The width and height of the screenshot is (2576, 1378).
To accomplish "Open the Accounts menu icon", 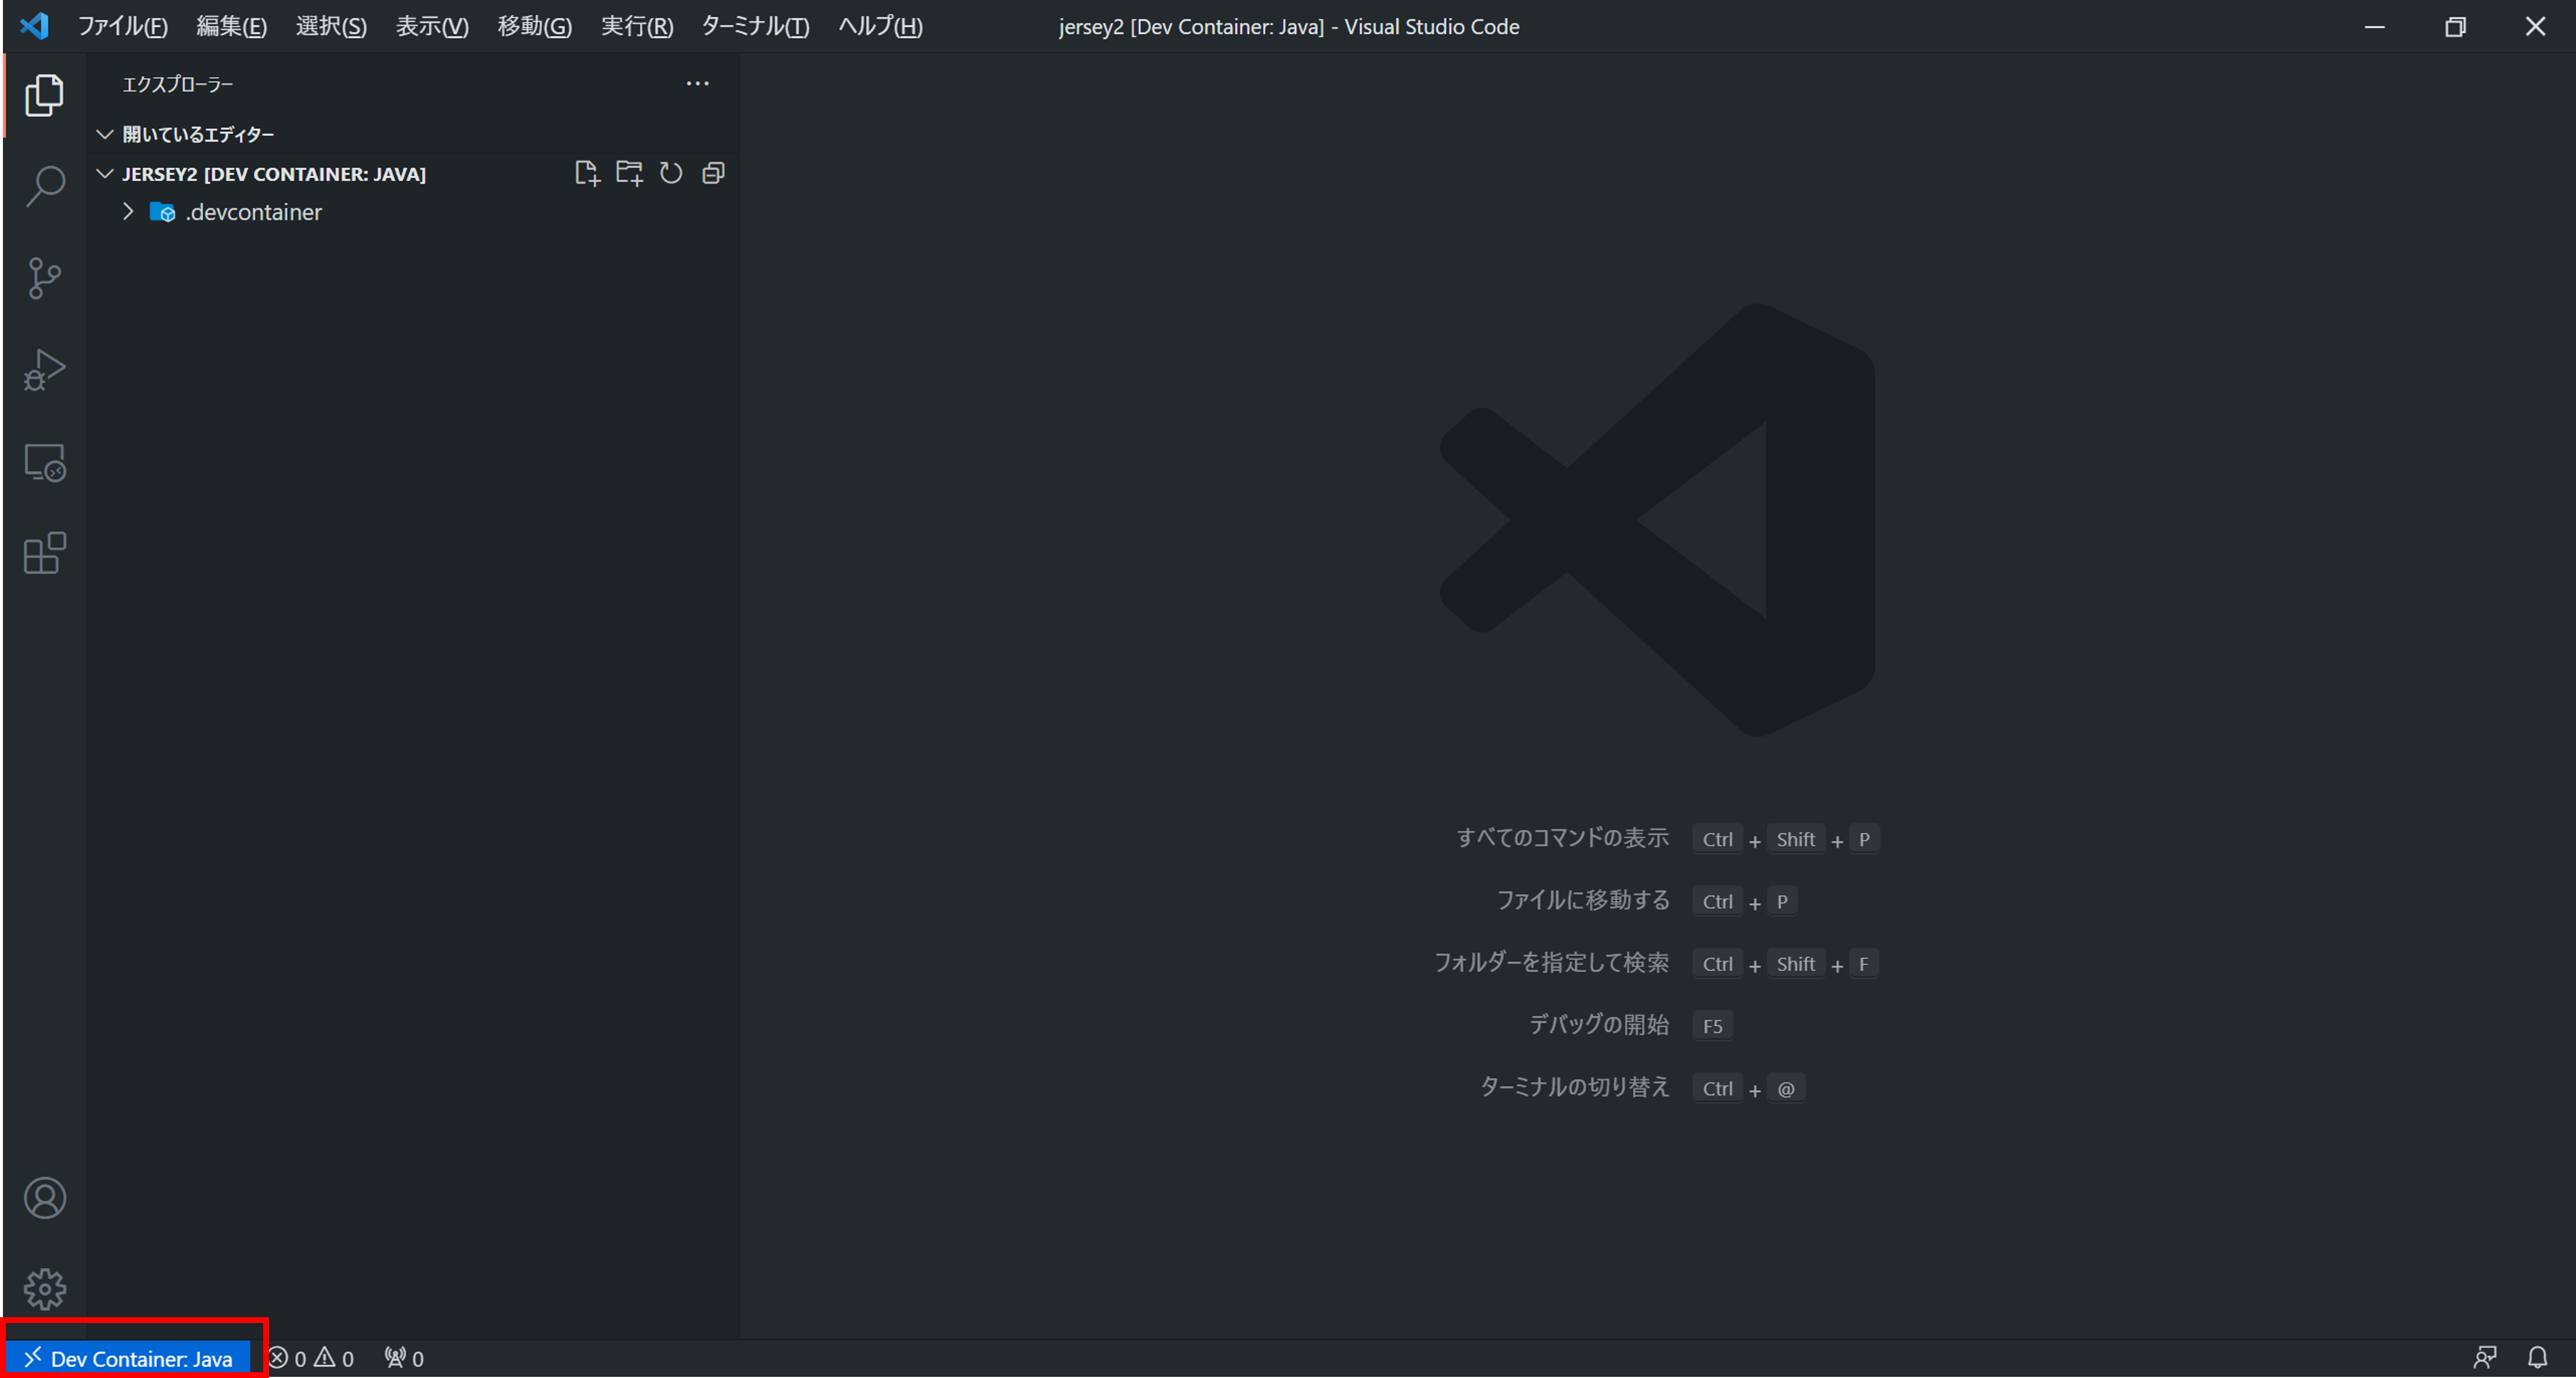I will [45, 1198].
